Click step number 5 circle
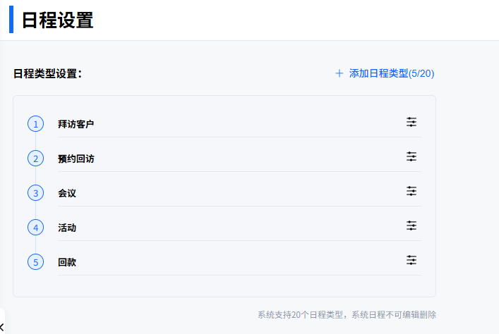Image resolution: width=499 pixels, height=334 pixels. tap(35, 262)
